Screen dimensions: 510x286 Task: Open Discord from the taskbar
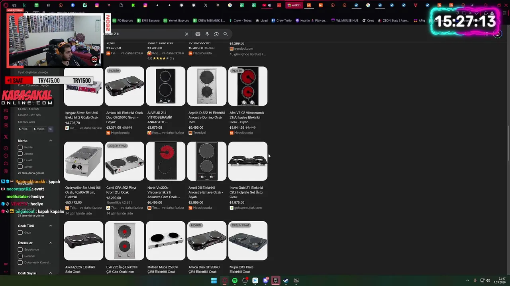pos(266,280)
